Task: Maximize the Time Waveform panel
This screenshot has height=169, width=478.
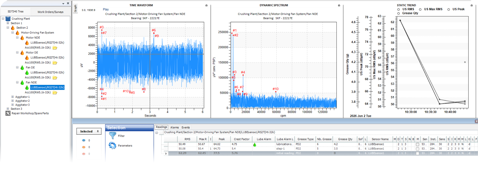Action: coord(206,6)
